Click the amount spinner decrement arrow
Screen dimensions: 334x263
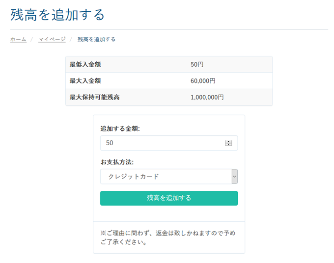(x=228, y=145)
